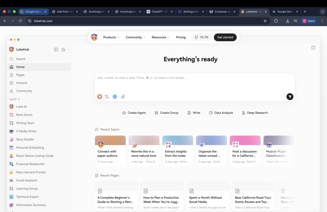
Task: Open model parameter settings in the input box
Action: pyautogui.click(x=107, y=97)
